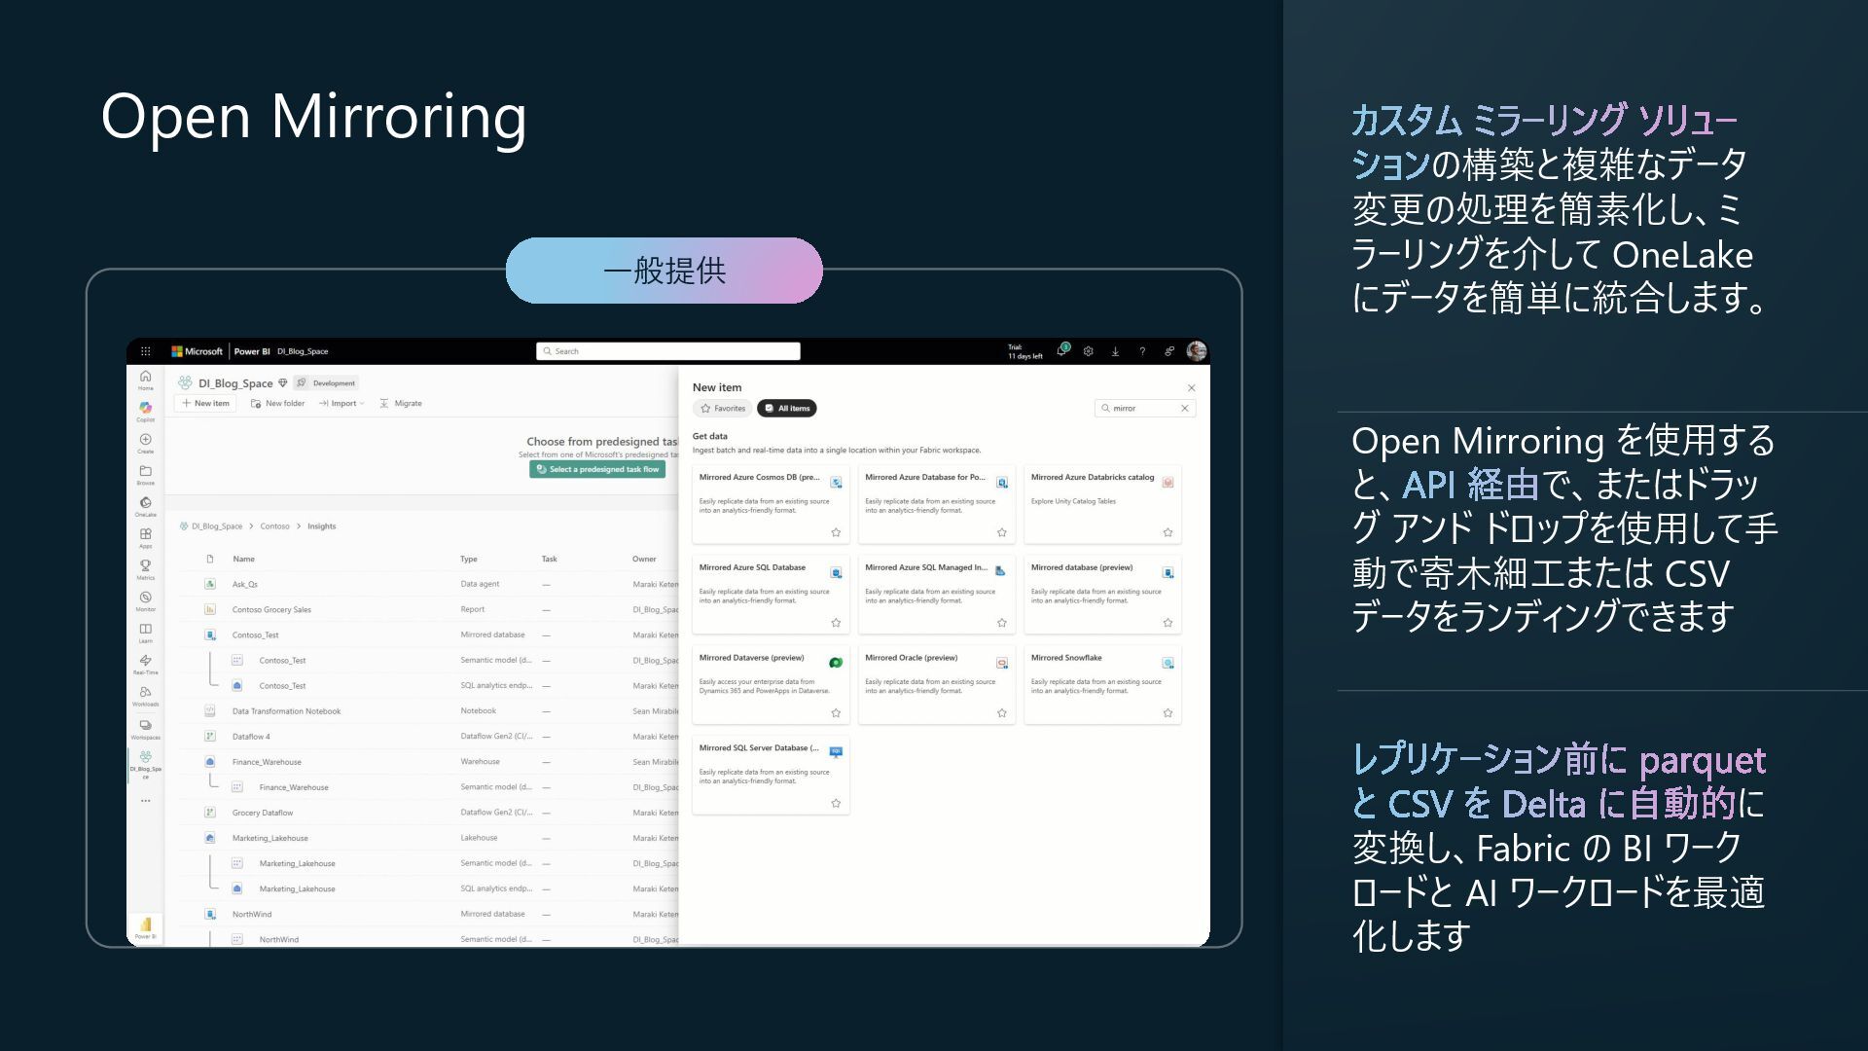This screenshot has height=1051, width=1868.
Task: Click Contoso in the breadcrumb path
Action: coord(274,526)
